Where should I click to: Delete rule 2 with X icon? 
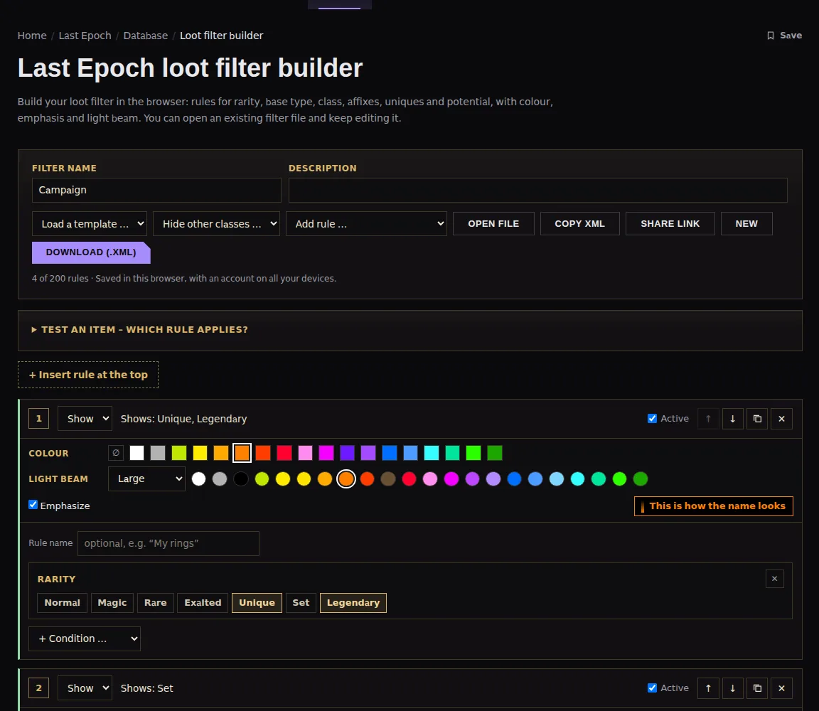tap(781, 688)
